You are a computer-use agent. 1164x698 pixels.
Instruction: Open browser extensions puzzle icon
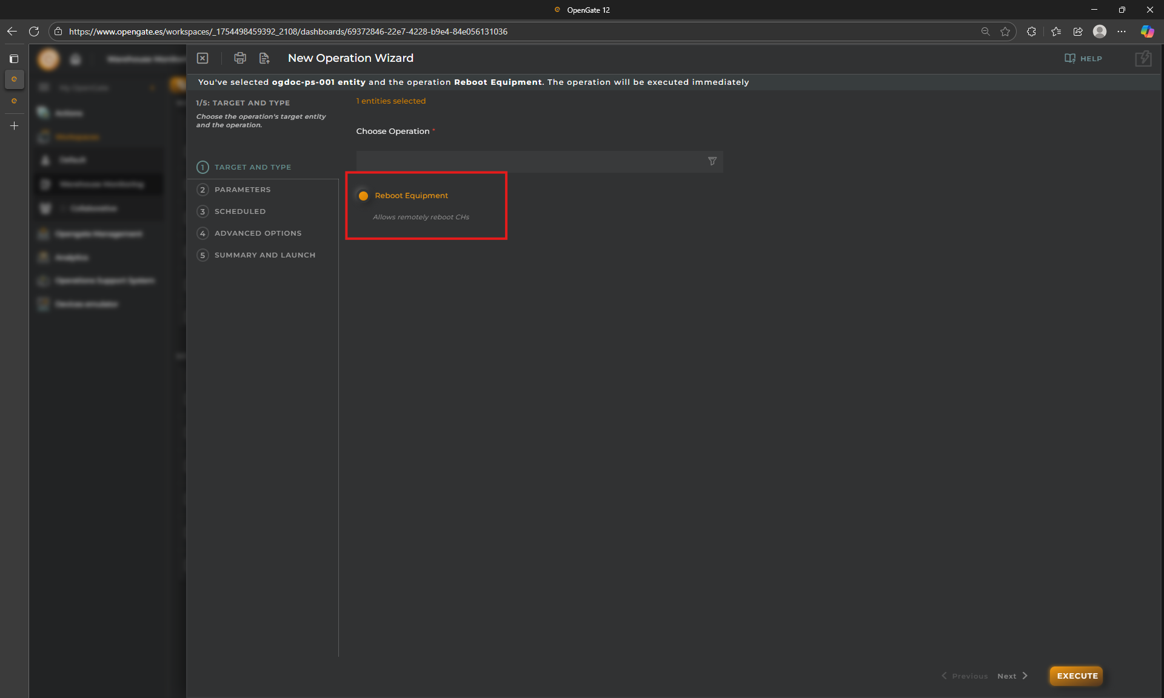[x=1031, y=32]
